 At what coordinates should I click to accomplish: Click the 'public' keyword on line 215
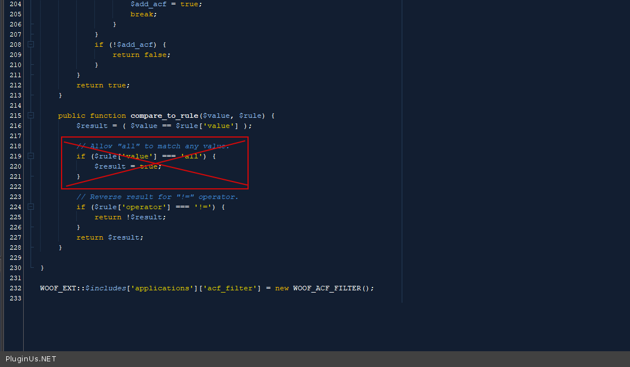(71, 116)
